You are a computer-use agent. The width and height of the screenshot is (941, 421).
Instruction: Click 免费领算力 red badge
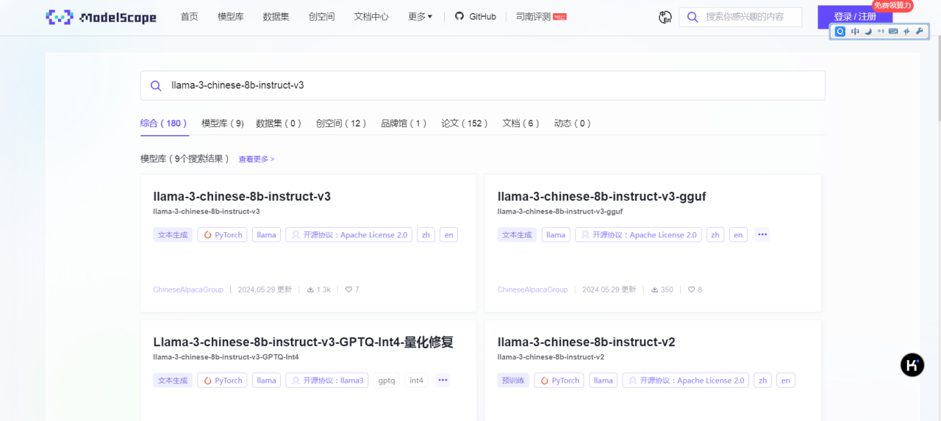point(892,5)
